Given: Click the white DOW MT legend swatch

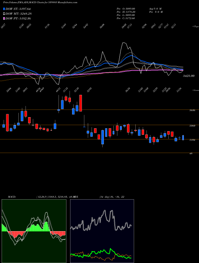Looking at the screenshot, I should click(4, 14).
